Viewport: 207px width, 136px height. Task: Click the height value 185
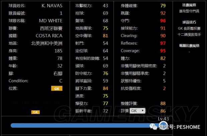(x=58, y=51)
